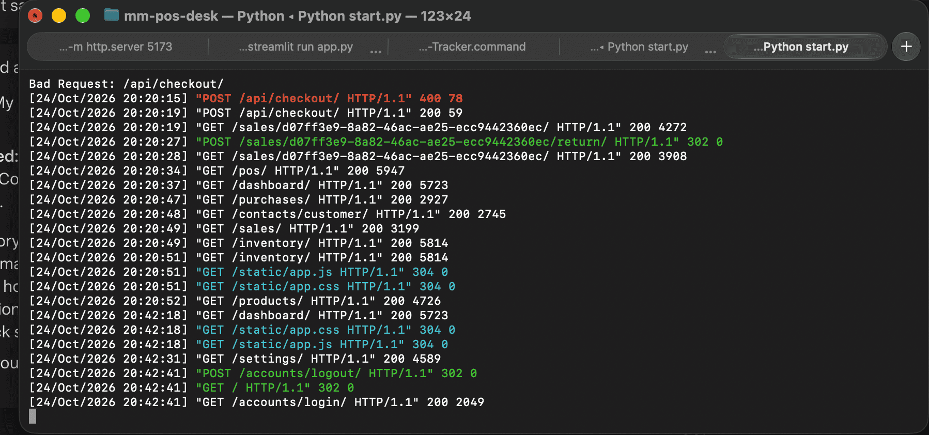Click the activity dots beside the streamlit tab

pos(376,51)
